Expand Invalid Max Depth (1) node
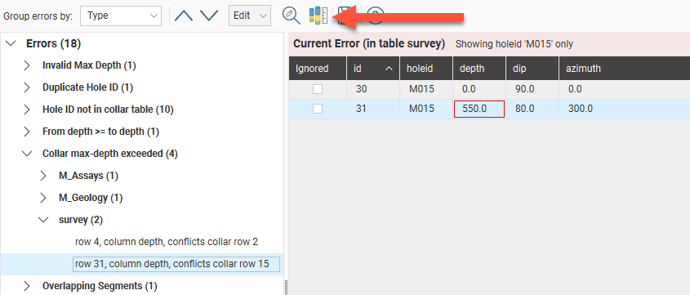This screenshot has width=690, height=295. [27, 65]
